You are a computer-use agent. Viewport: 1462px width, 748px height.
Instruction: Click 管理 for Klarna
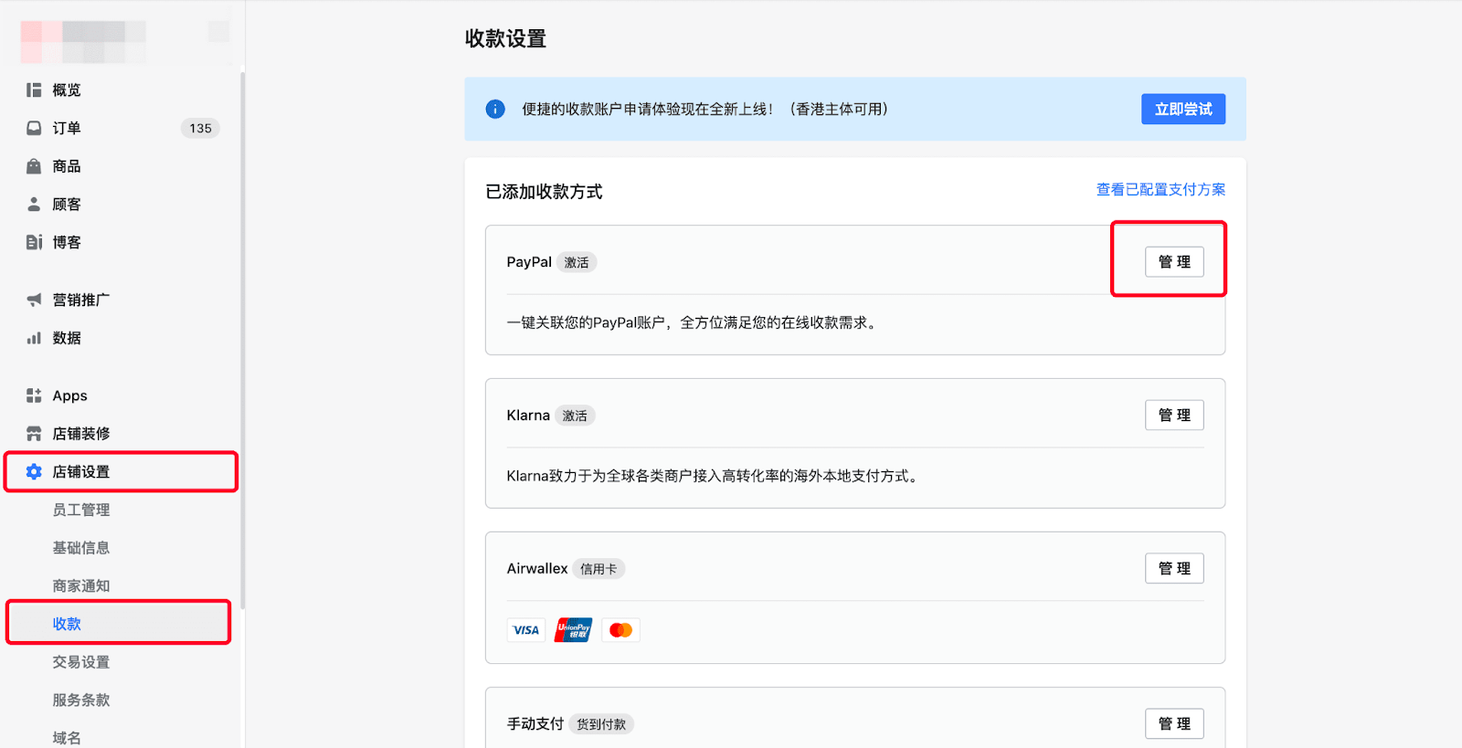(1174, 415)
